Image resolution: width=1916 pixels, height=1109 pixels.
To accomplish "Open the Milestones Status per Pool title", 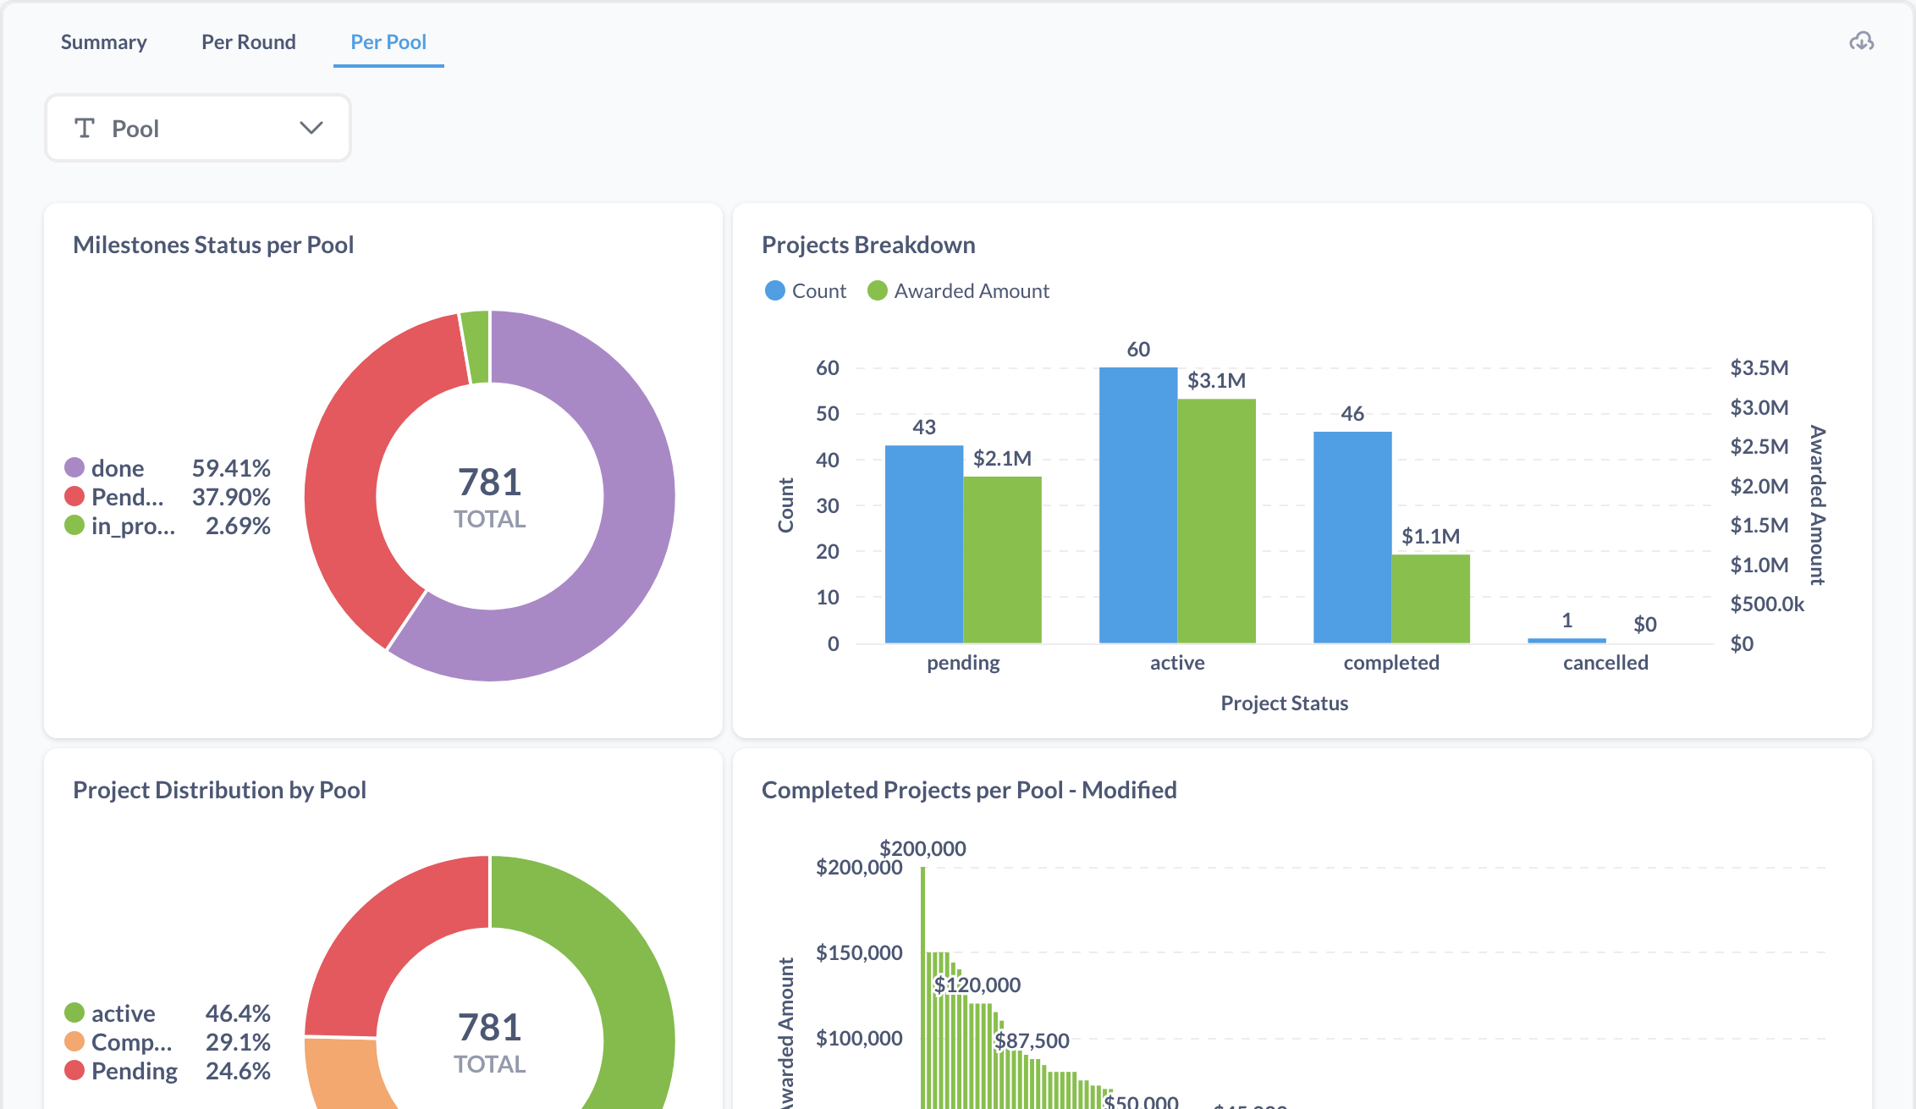I will pos(213,245).
